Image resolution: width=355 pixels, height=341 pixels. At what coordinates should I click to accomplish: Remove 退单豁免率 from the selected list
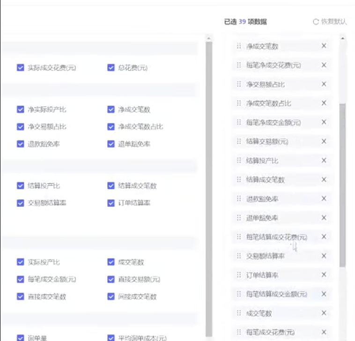pos(324,218)
